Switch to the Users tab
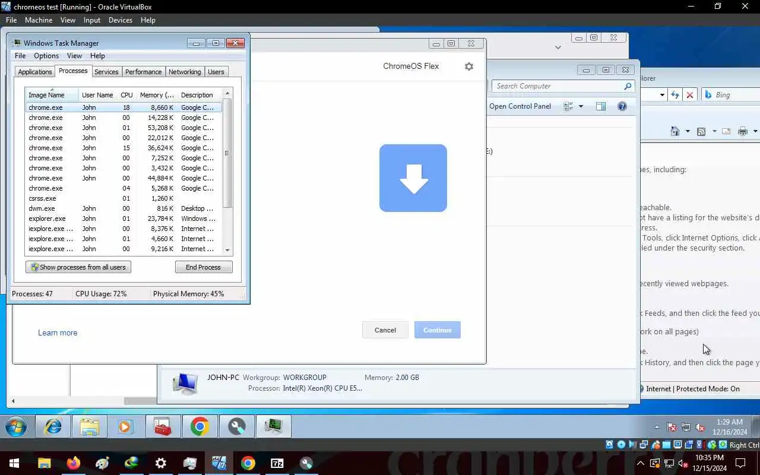Screen dimensions: 760x475 coord(216,72)
